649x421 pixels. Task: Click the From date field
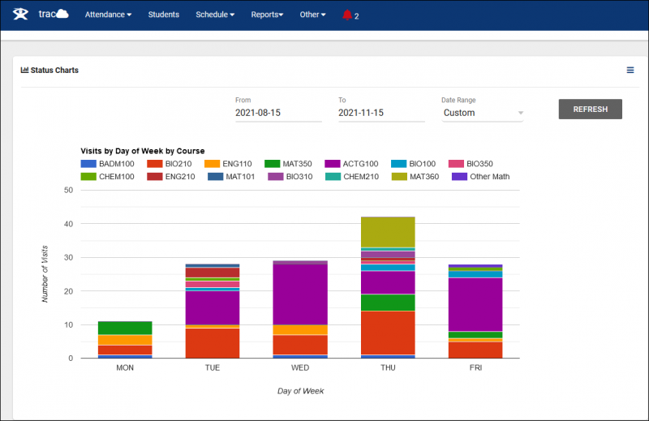pos(277,113)
